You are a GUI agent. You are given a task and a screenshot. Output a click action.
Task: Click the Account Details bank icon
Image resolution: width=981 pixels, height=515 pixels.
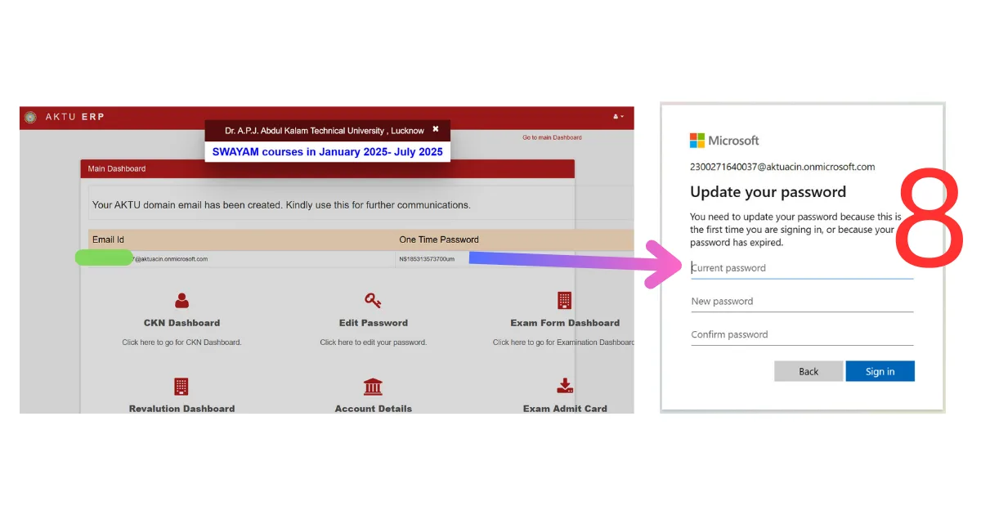pyautogui.click(x=373, y=387)
